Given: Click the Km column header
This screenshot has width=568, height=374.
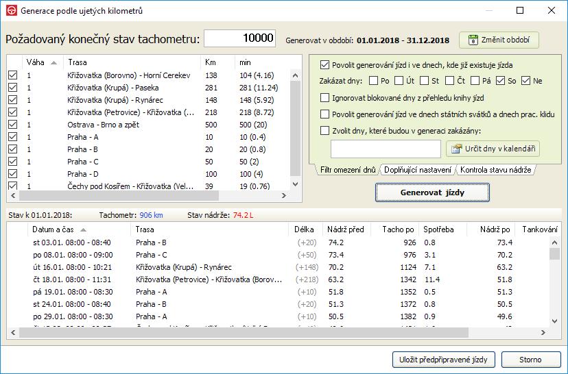Looking at the screenshot, I should point(217,62).
